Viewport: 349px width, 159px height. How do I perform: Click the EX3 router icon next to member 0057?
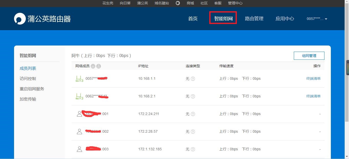tap(79, 78)
